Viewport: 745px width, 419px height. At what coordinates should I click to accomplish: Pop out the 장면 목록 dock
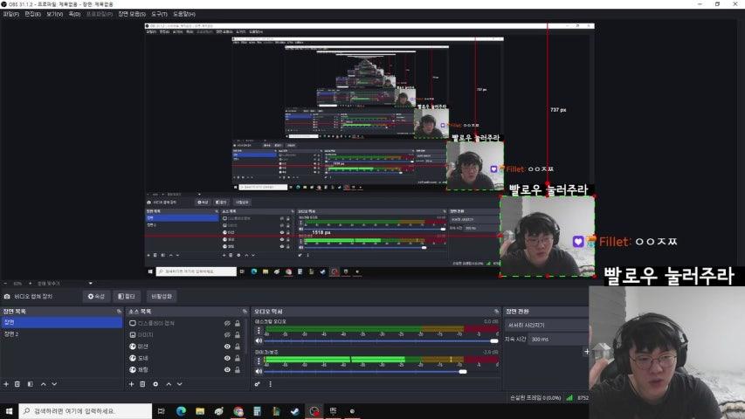tap(119, 311)
